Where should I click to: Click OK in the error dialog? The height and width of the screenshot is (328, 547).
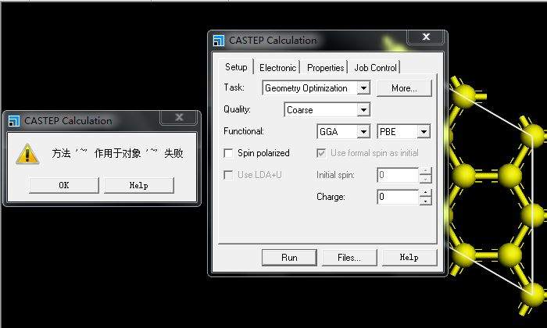pos(64,185)
